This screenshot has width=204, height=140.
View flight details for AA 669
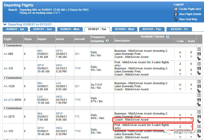[x=199, y=54]
